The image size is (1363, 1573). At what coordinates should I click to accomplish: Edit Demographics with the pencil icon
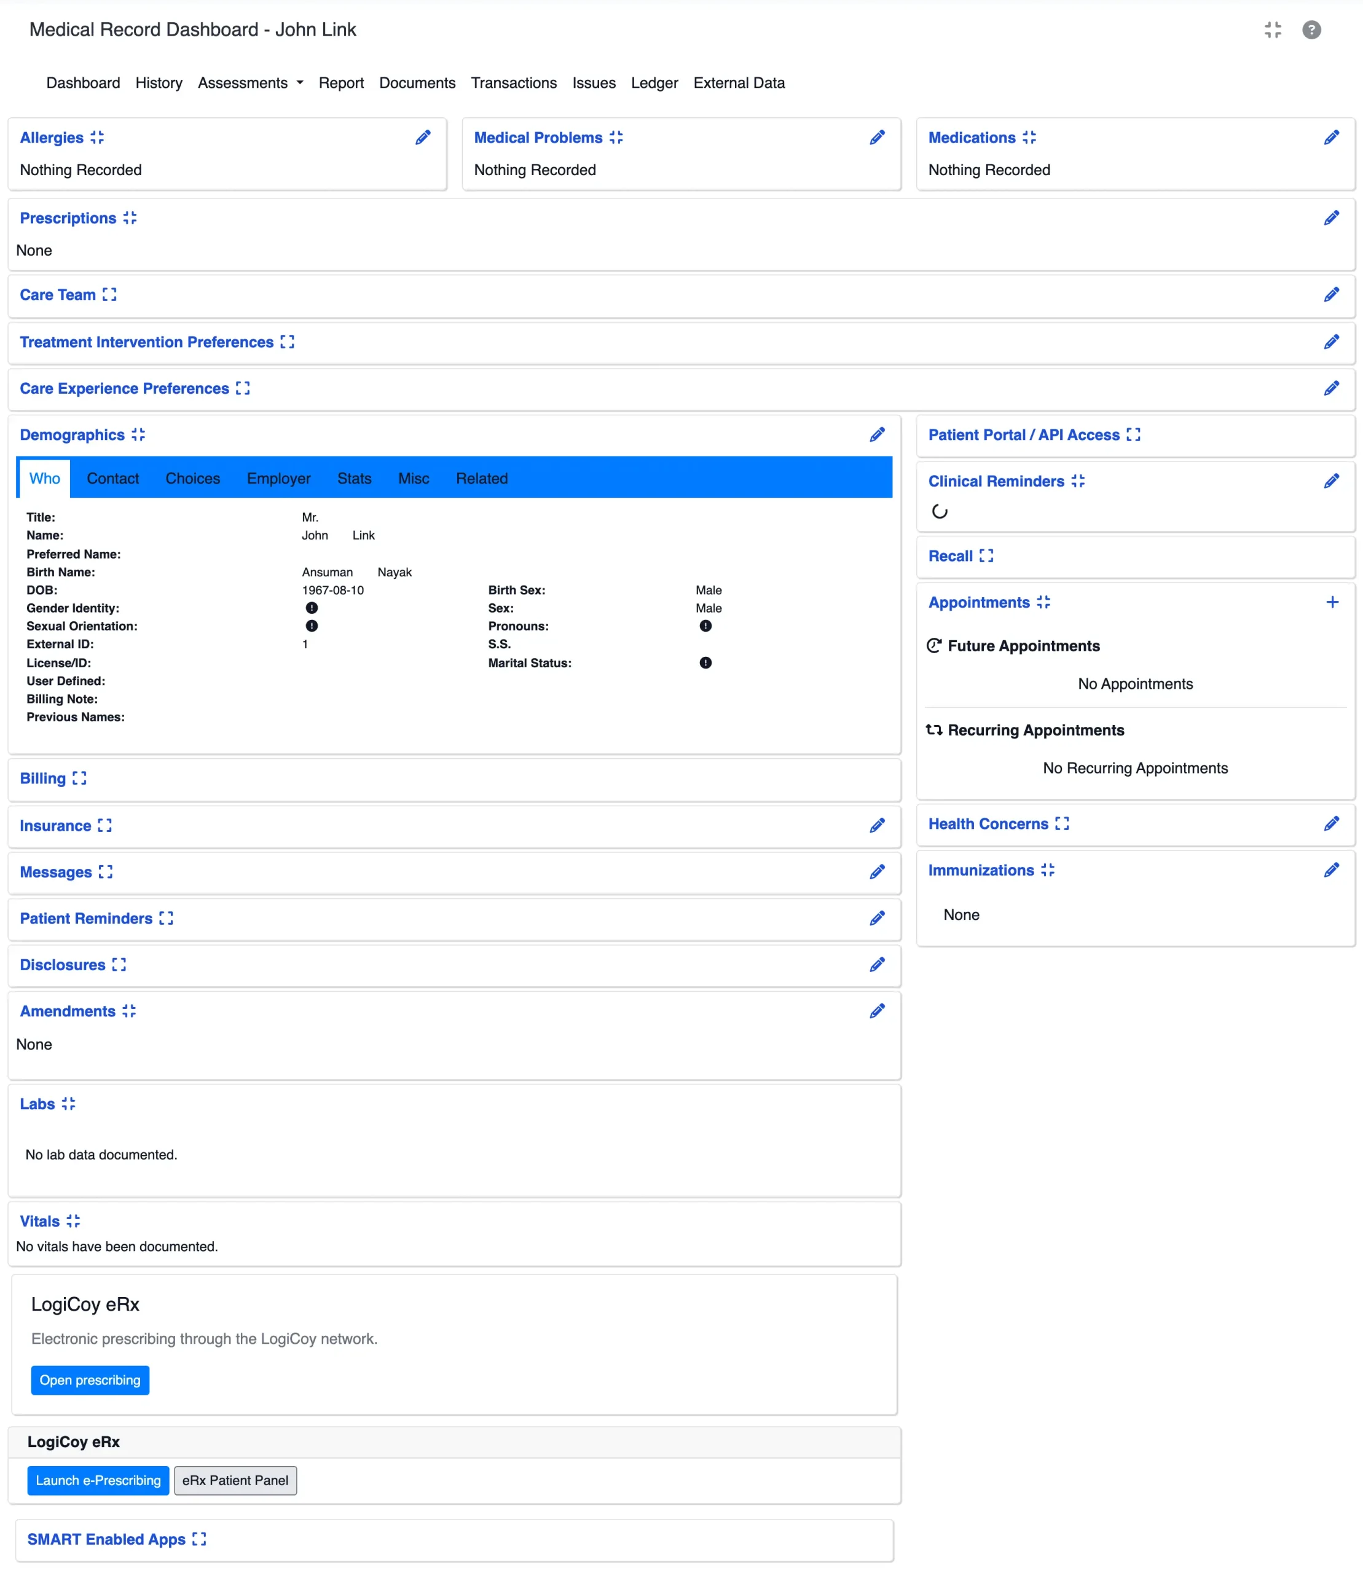877,435
